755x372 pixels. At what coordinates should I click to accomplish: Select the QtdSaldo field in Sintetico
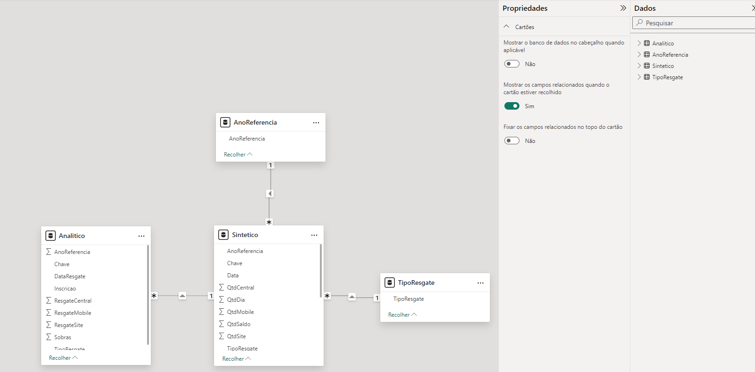238,324
